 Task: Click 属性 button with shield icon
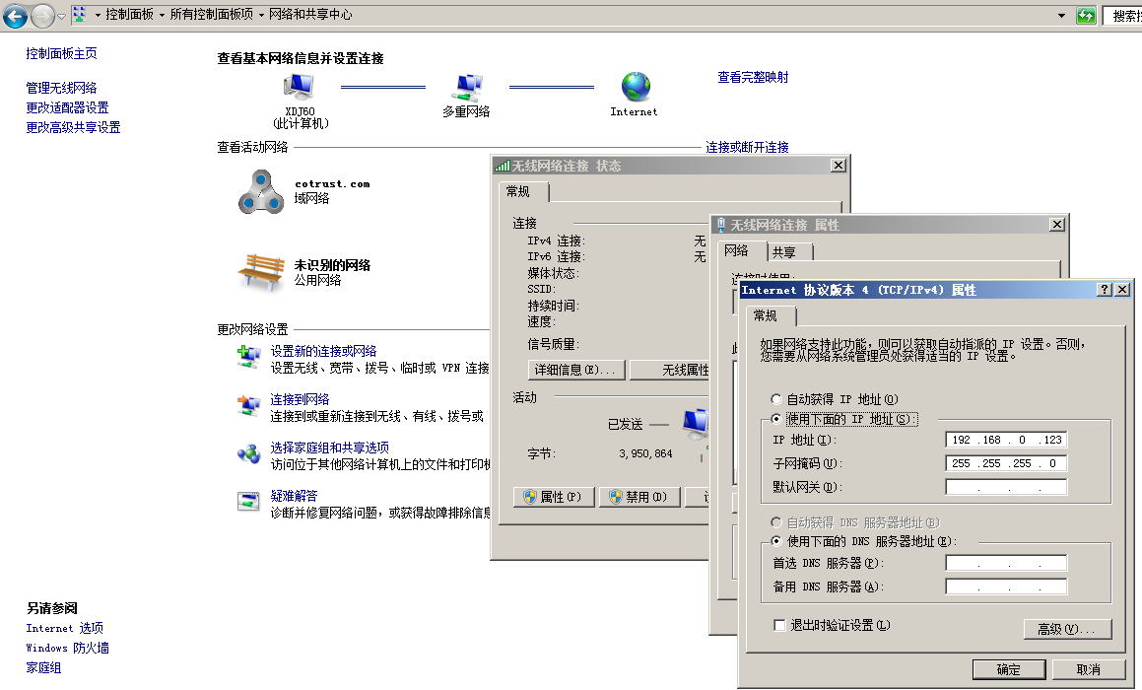pyautogui.click(x=554, y=497)
